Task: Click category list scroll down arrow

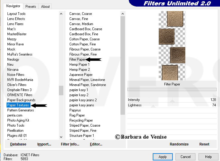Action: tap(61, 137)
